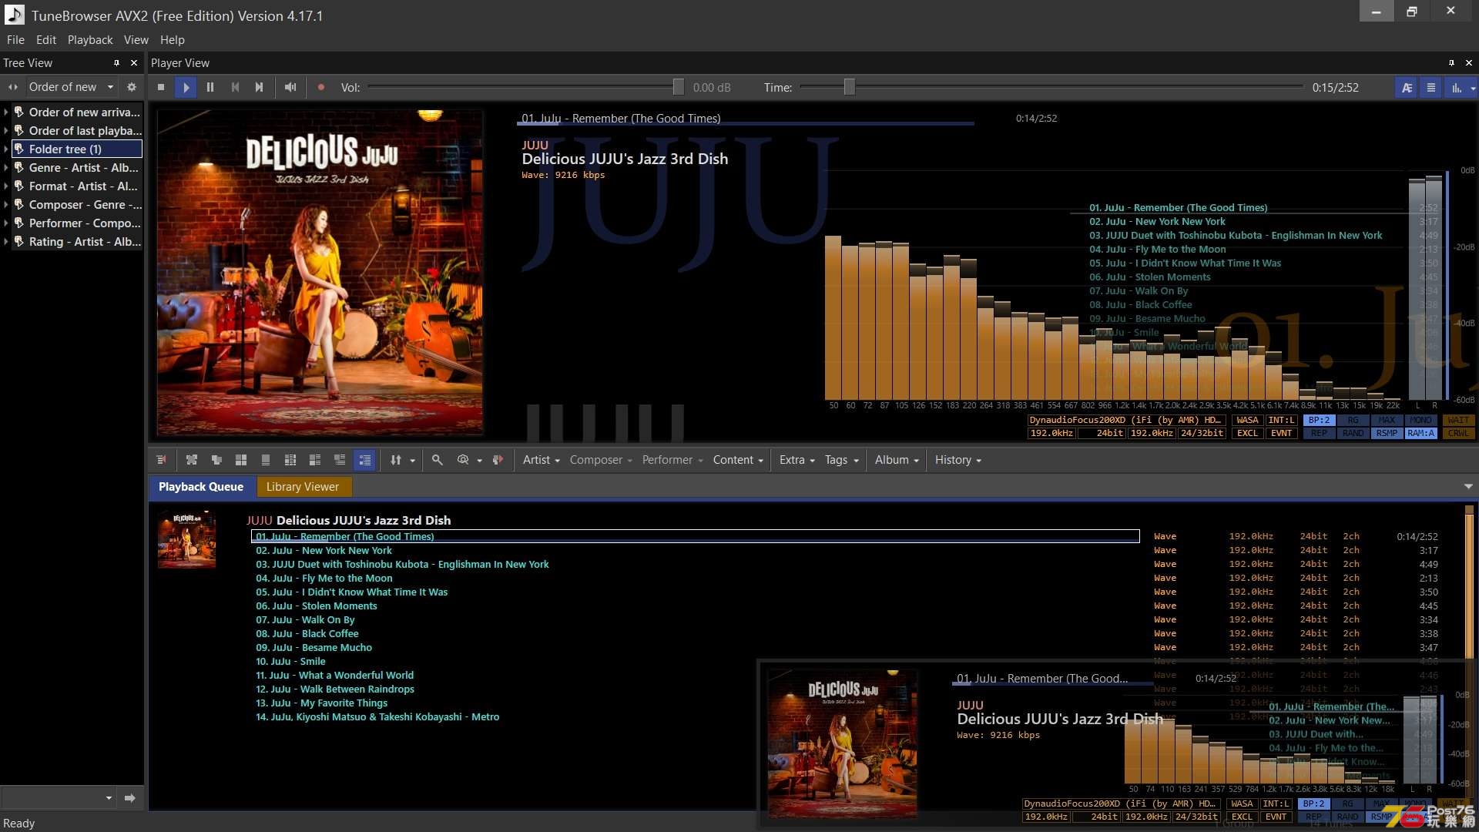Click the magnifier search icon
Viewport: 1479px width, 832px height.
[437, 460]
